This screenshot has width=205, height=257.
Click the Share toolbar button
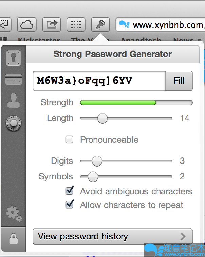[x=52, y=24]
